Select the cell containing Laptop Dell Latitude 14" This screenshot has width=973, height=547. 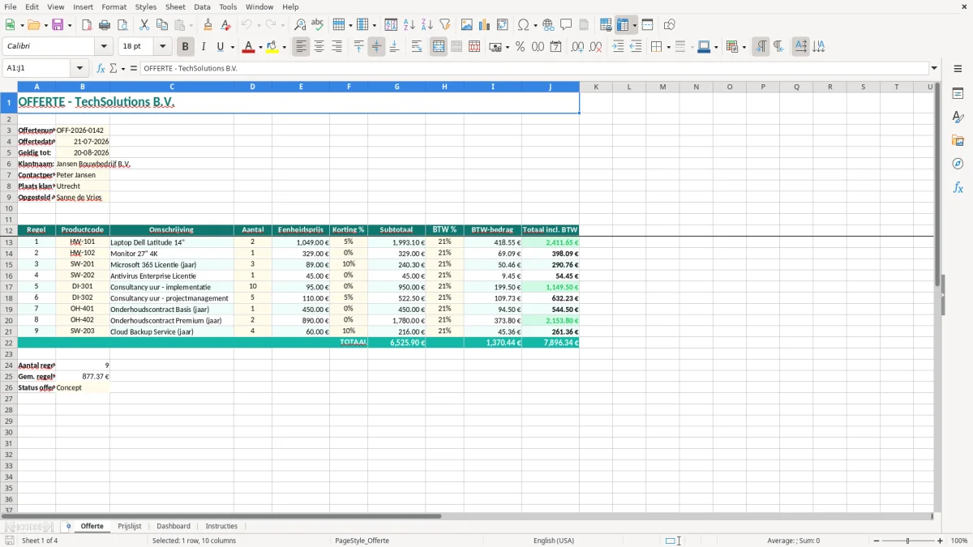(172, 242)
